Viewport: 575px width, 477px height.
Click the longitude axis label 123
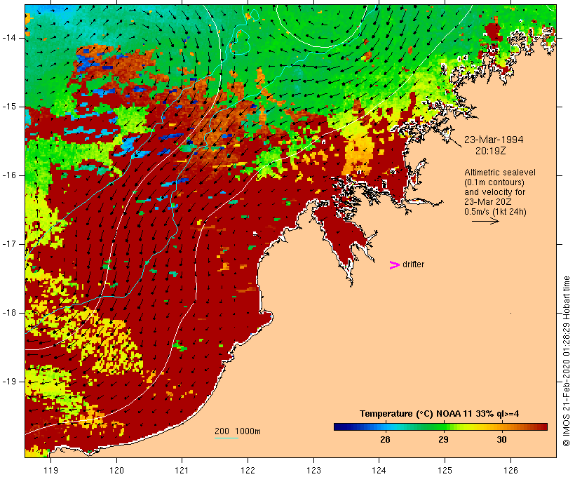tap(313, 470)
